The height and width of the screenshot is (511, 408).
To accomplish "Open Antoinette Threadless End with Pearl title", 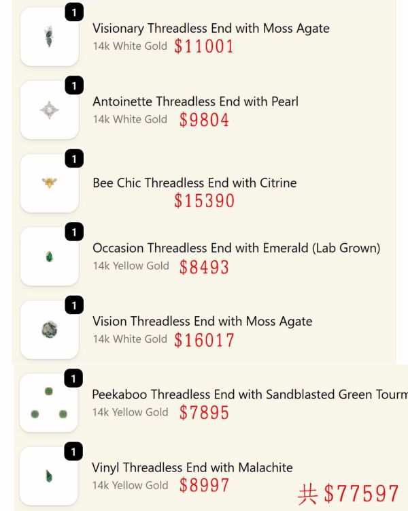I will click(195, 102).
